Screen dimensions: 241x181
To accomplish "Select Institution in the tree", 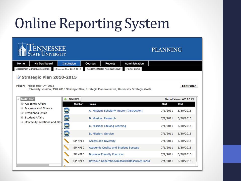I will (x=28, y=99).
